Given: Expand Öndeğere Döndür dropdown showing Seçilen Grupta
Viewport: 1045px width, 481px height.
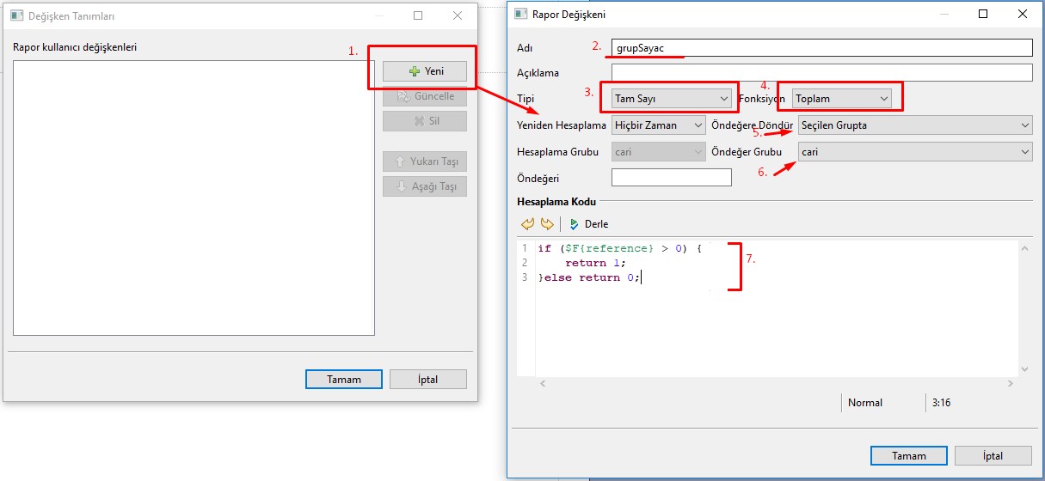Looking at the screenshot, I should 914,125.
